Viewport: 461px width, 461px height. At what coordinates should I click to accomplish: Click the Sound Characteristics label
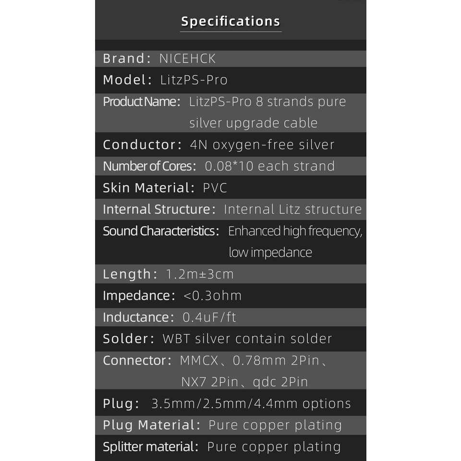click(x=161, y=231)
